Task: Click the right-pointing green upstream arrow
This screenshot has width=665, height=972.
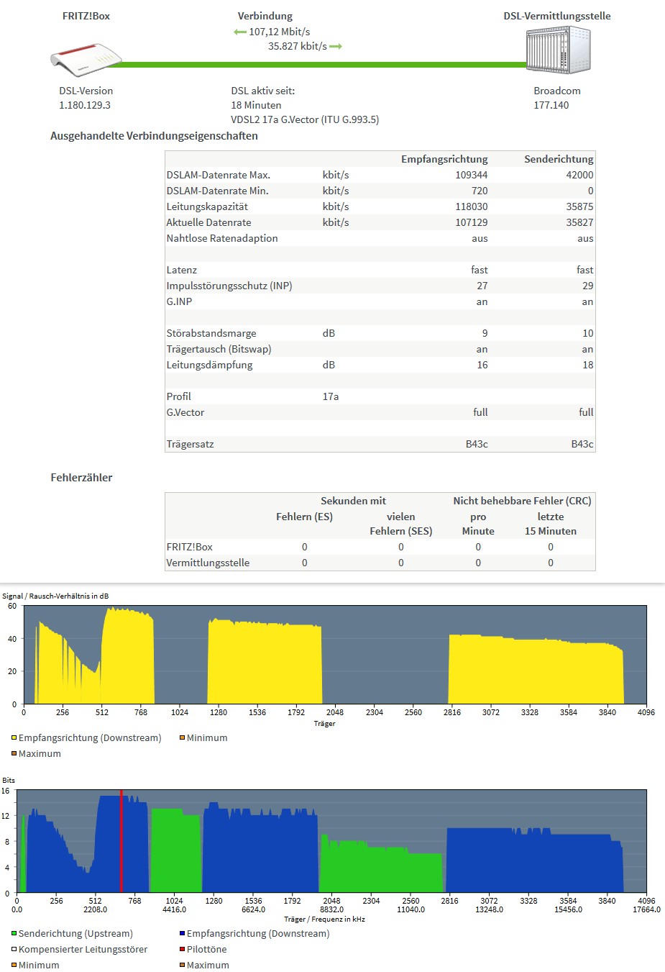Action: (336, 47)
